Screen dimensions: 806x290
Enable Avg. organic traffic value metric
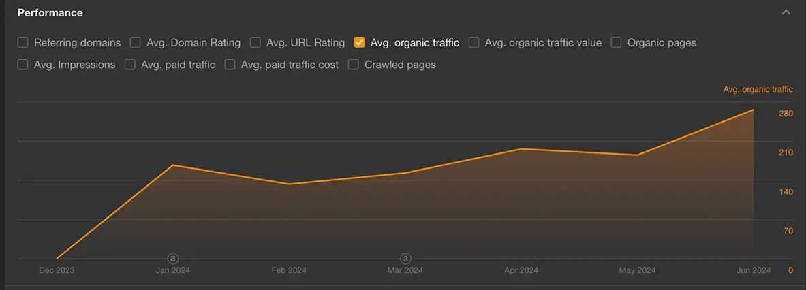(x=474, y=43)
